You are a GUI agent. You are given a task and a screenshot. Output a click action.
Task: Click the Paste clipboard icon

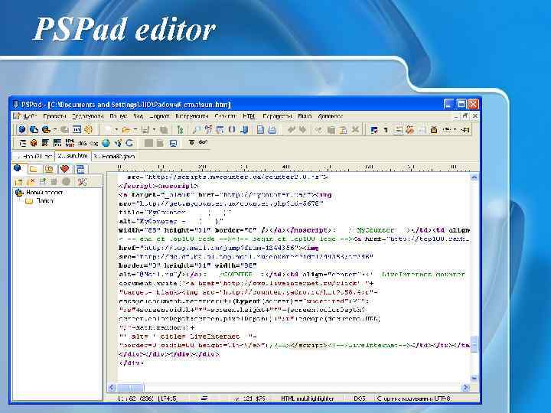pos(344,129)
